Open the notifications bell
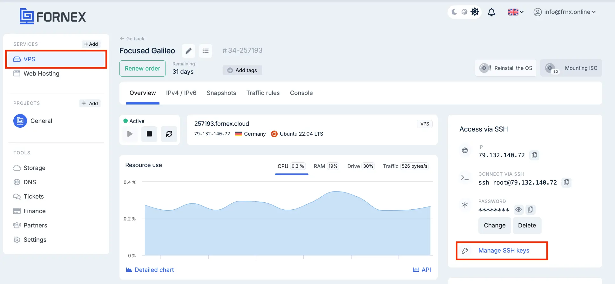Image resolution: width=615 pixels, height=284 pixels. pos(491,12)
